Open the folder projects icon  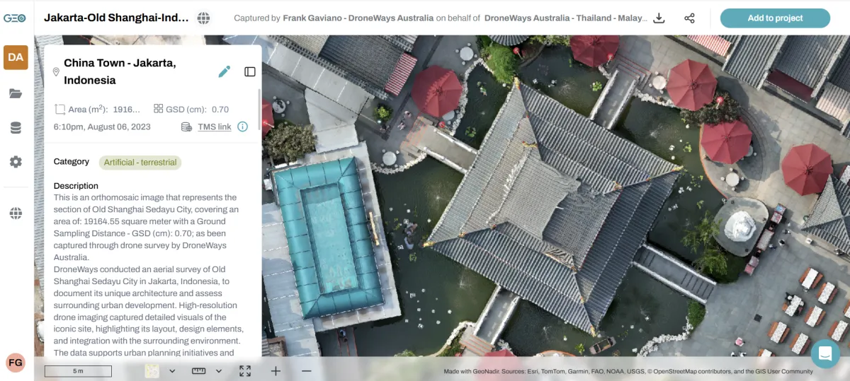[x=16, y=93]
